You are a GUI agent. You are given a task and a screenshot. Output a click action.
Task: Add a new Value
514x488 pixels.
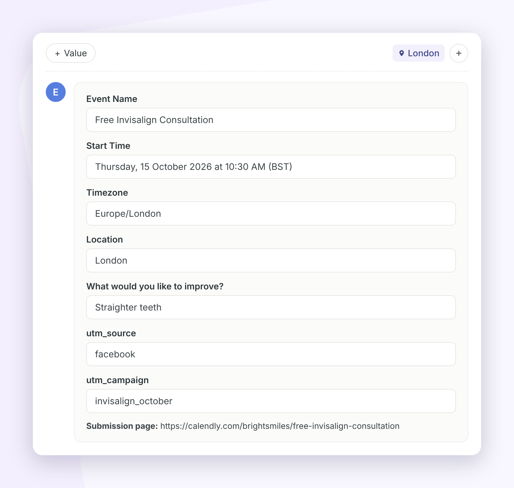[x=71, y=53]
